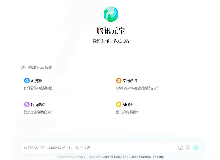Click the orange 文档总结 document icon
This screenshot has height=160, width=220.
[119, 81]
